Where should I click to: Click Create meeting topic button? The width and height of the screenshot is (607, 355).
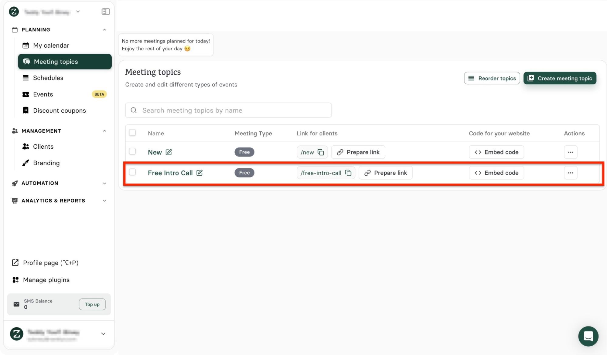tap(560, 78)
